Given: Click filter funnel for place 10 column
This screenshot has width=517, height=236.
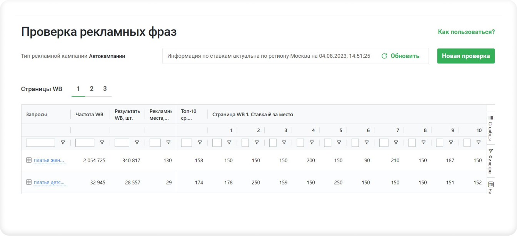Looking at the screenshot, I should (x=478, y=142).
